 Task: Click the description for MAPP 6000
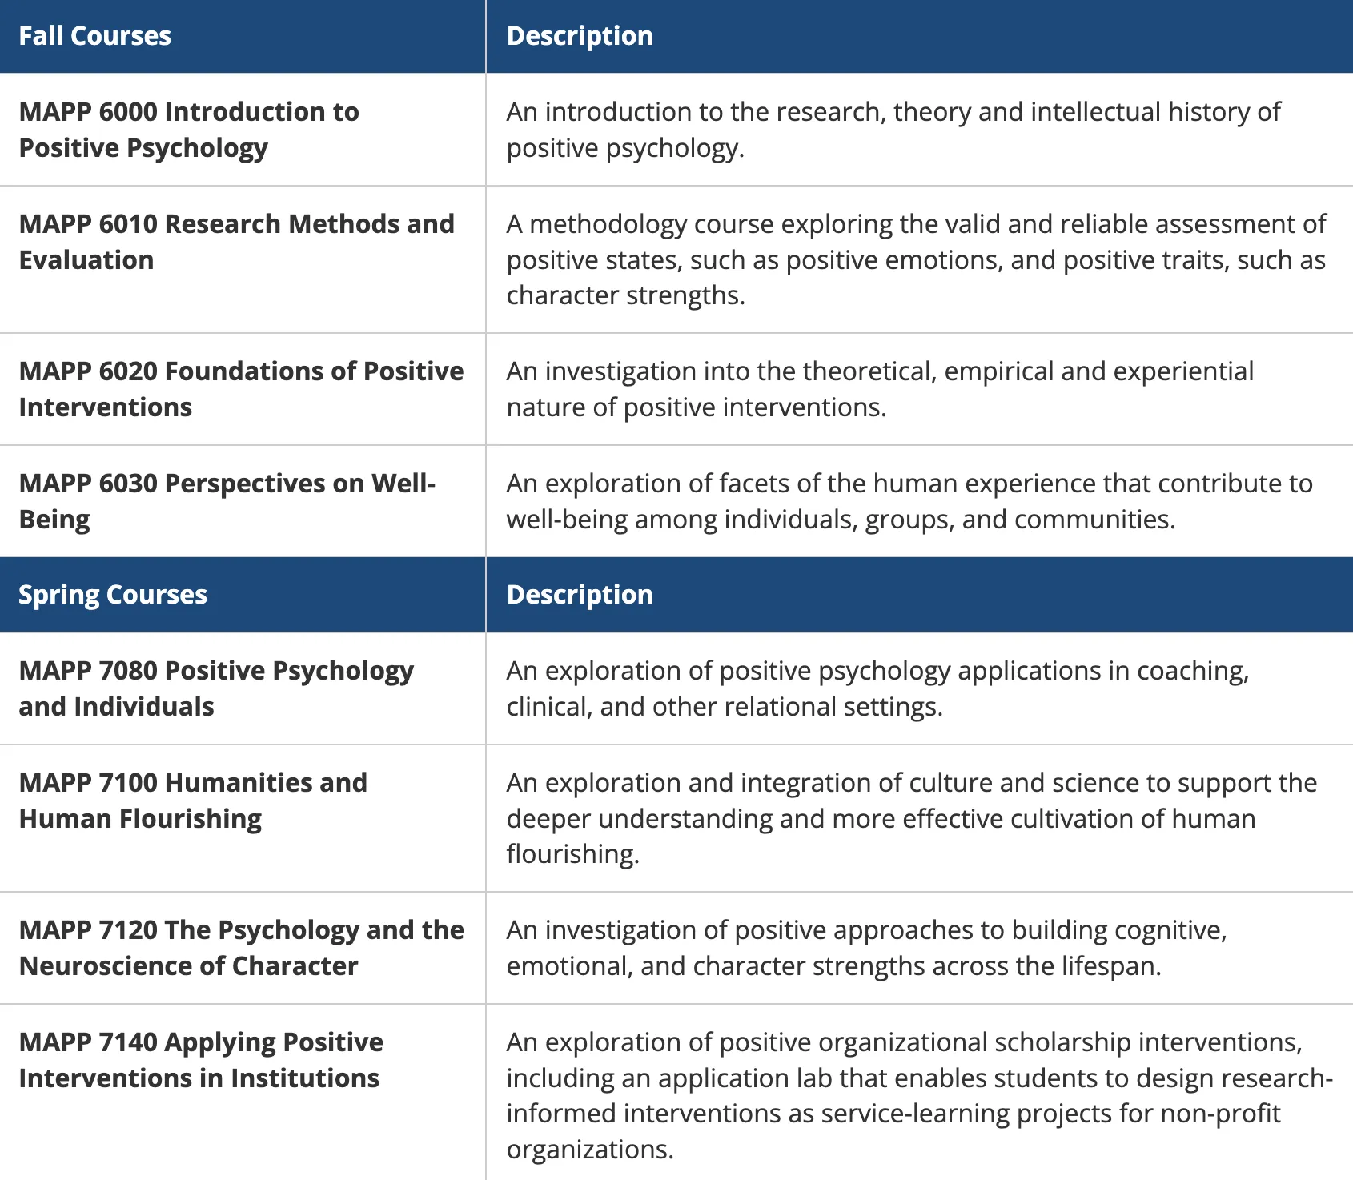893,130
